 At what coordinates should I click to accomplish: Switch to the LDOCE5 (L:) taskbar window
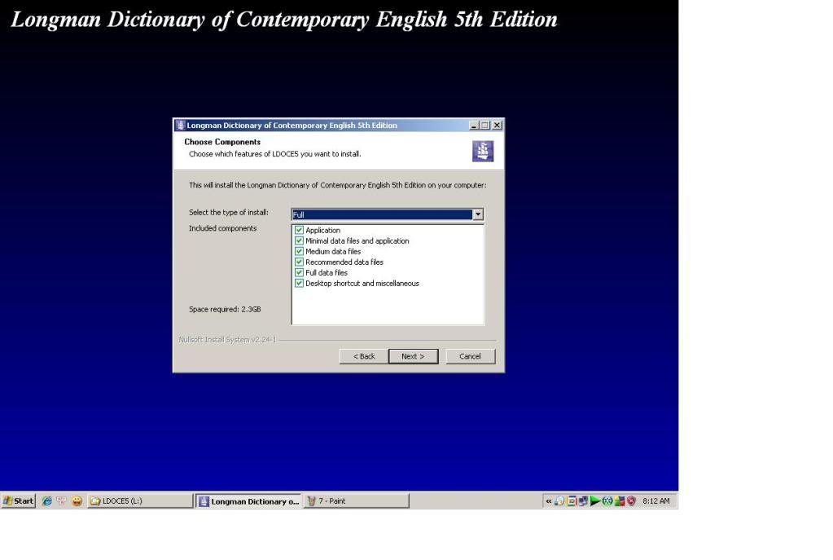pyautogui.click(x=140, y=501)
